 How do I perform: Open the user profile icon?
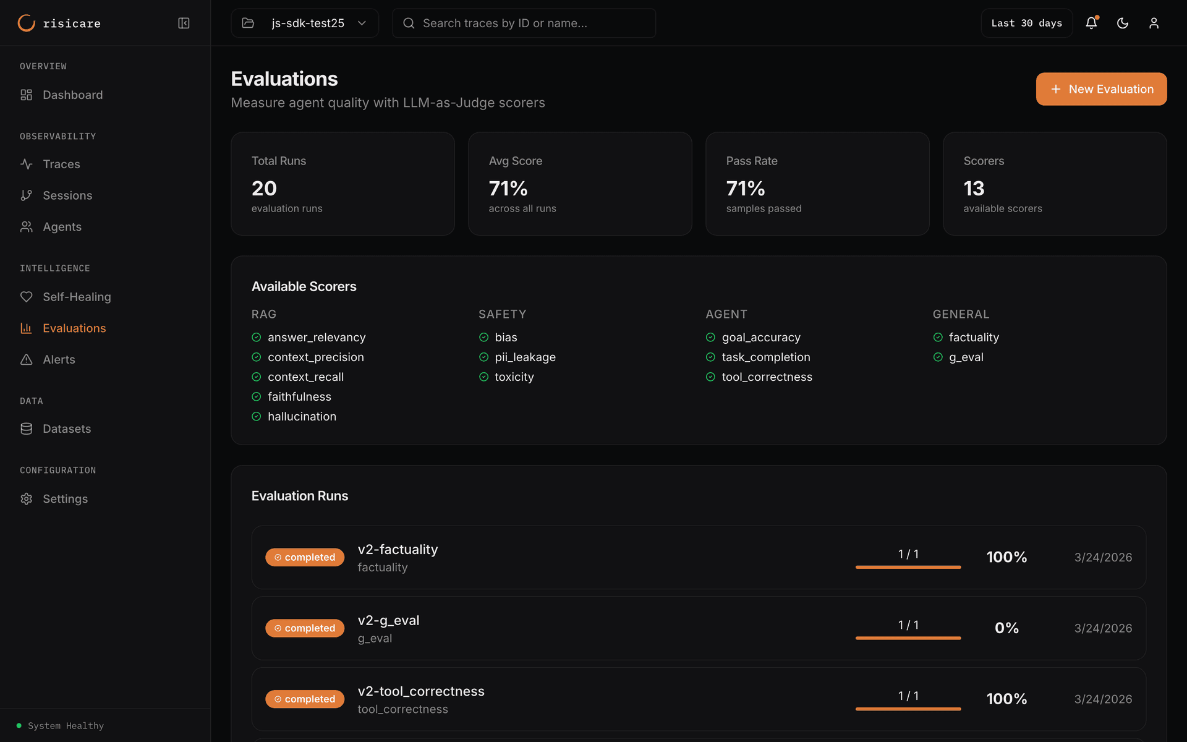point(1154,23)
